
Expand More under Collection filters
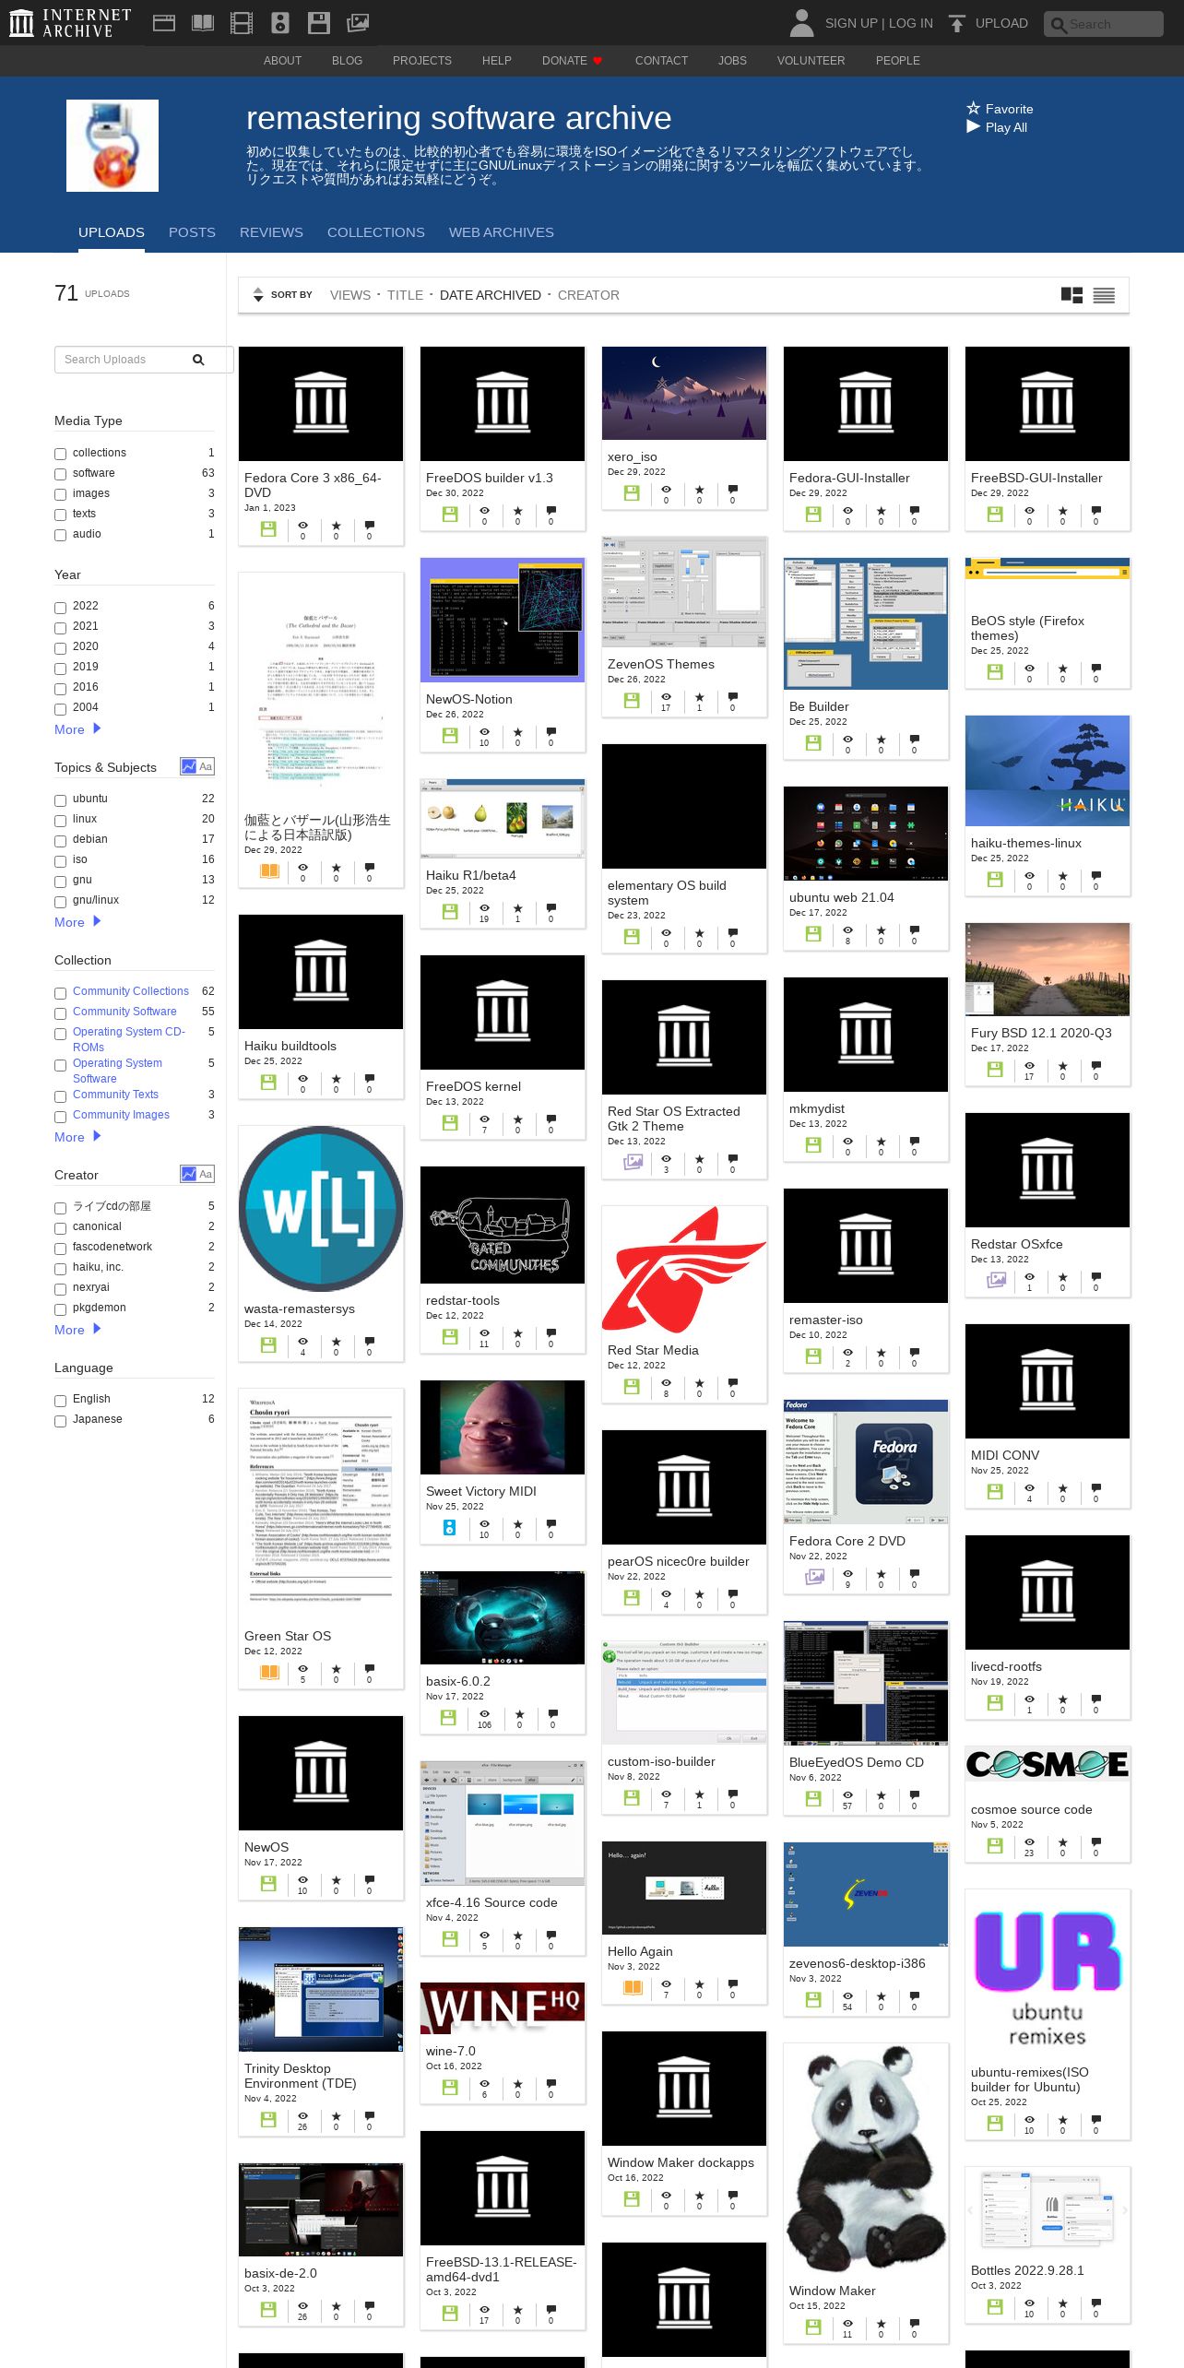tap(77, 1137)
